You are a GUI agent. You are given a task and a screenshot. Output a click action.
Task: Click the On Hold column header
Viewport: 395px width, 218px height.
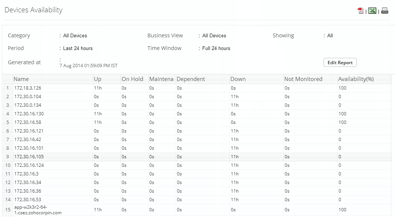[132, 79]
